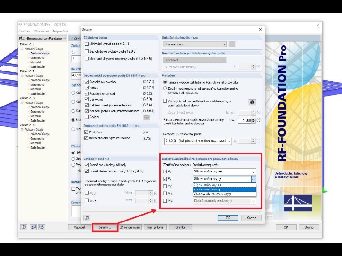
Task: Open the Nastavení menu
Action: coord(42,31)
